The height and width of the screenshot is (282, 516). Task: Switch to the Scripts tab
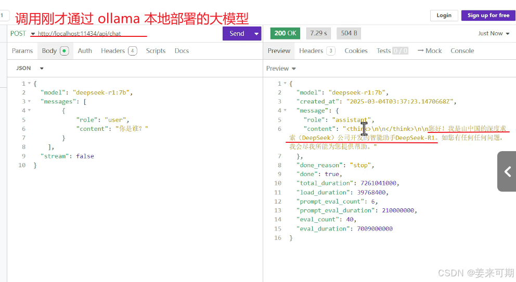click(156, 51)
